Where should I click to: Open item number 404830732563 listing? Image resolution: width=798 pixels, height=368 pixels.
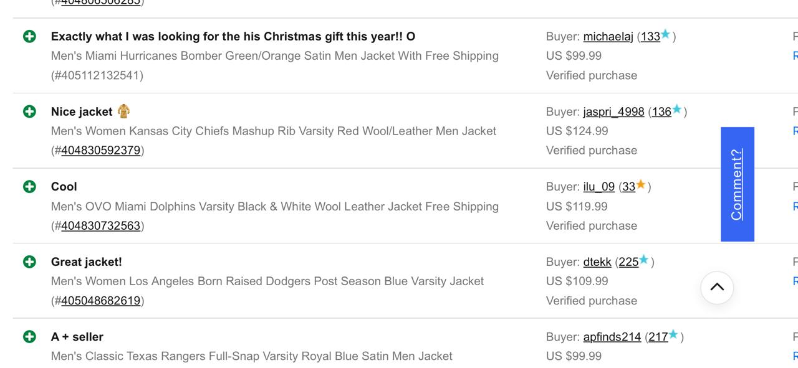tap(100, 225)
